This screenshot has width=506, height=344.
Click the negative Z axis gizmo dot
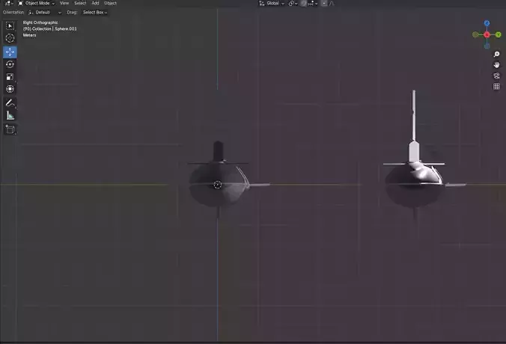pos(487,46)
